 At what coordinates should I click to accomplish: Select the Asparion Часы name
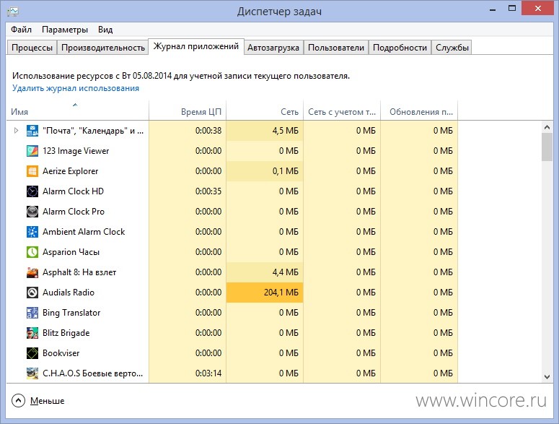(71, 252)
